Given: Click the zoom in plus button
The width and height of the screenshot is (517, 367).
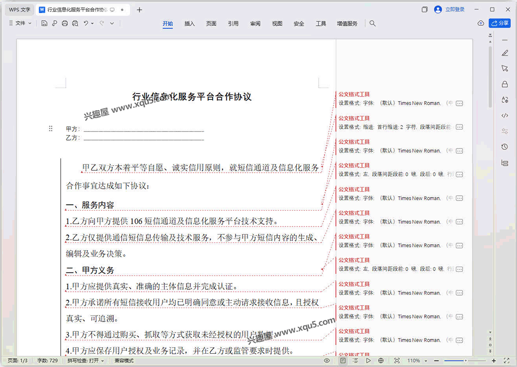Looking at the screenshot, I should click(x=494, y=361).
